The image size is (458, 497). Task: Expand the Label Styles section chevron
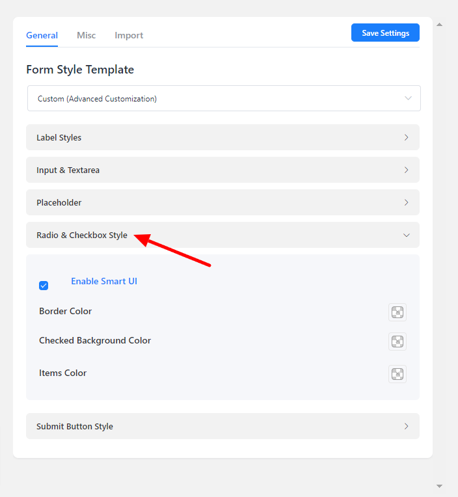point(406,137)
